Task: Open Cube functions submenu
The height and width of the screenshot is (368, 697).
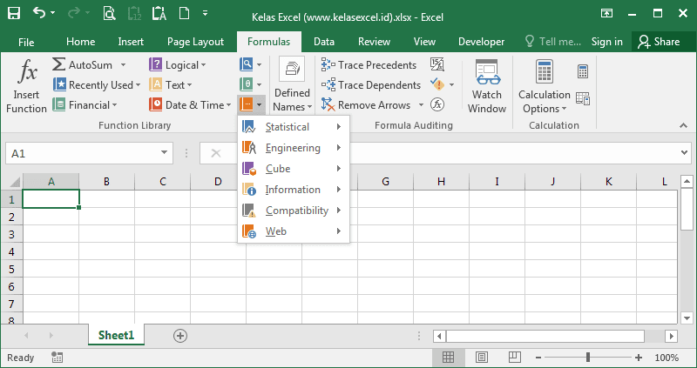Action: click(294, 169)
